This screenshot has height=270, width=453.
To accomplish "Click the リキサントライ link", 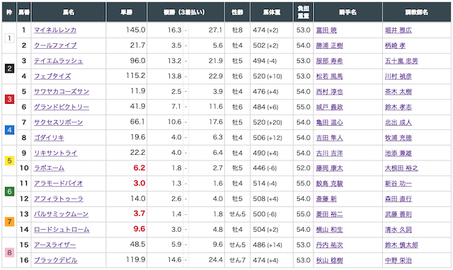I will point(55,153).
